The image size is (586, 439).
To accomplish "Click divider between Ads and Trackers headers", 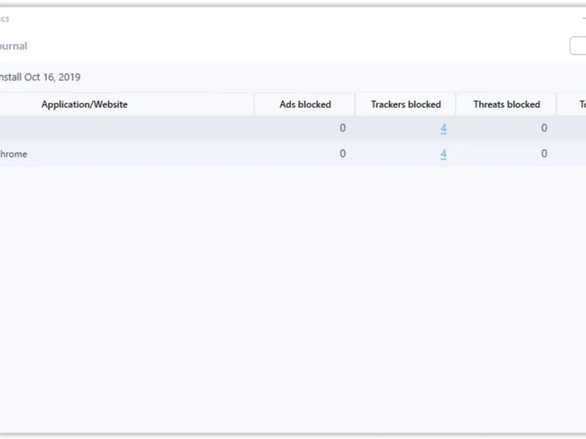I will pyautogui.click(x=355, y=105).
